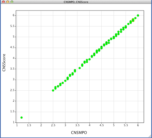This screenshot has height=138, width=152.
Task: Click the CNSMPO x-axis label
Action: pos(79,133)
